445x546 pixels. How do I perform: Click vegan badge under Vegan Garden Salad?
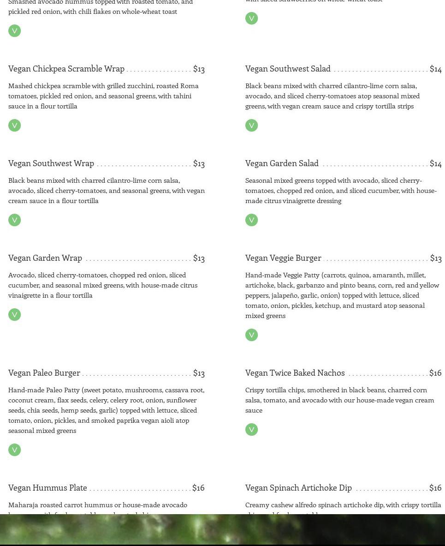(251, 220)
